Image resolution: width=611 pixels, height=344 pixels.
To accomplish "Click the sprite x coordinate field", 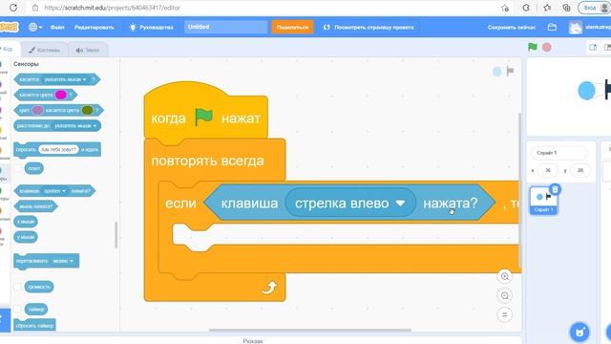I will [548, 170].
